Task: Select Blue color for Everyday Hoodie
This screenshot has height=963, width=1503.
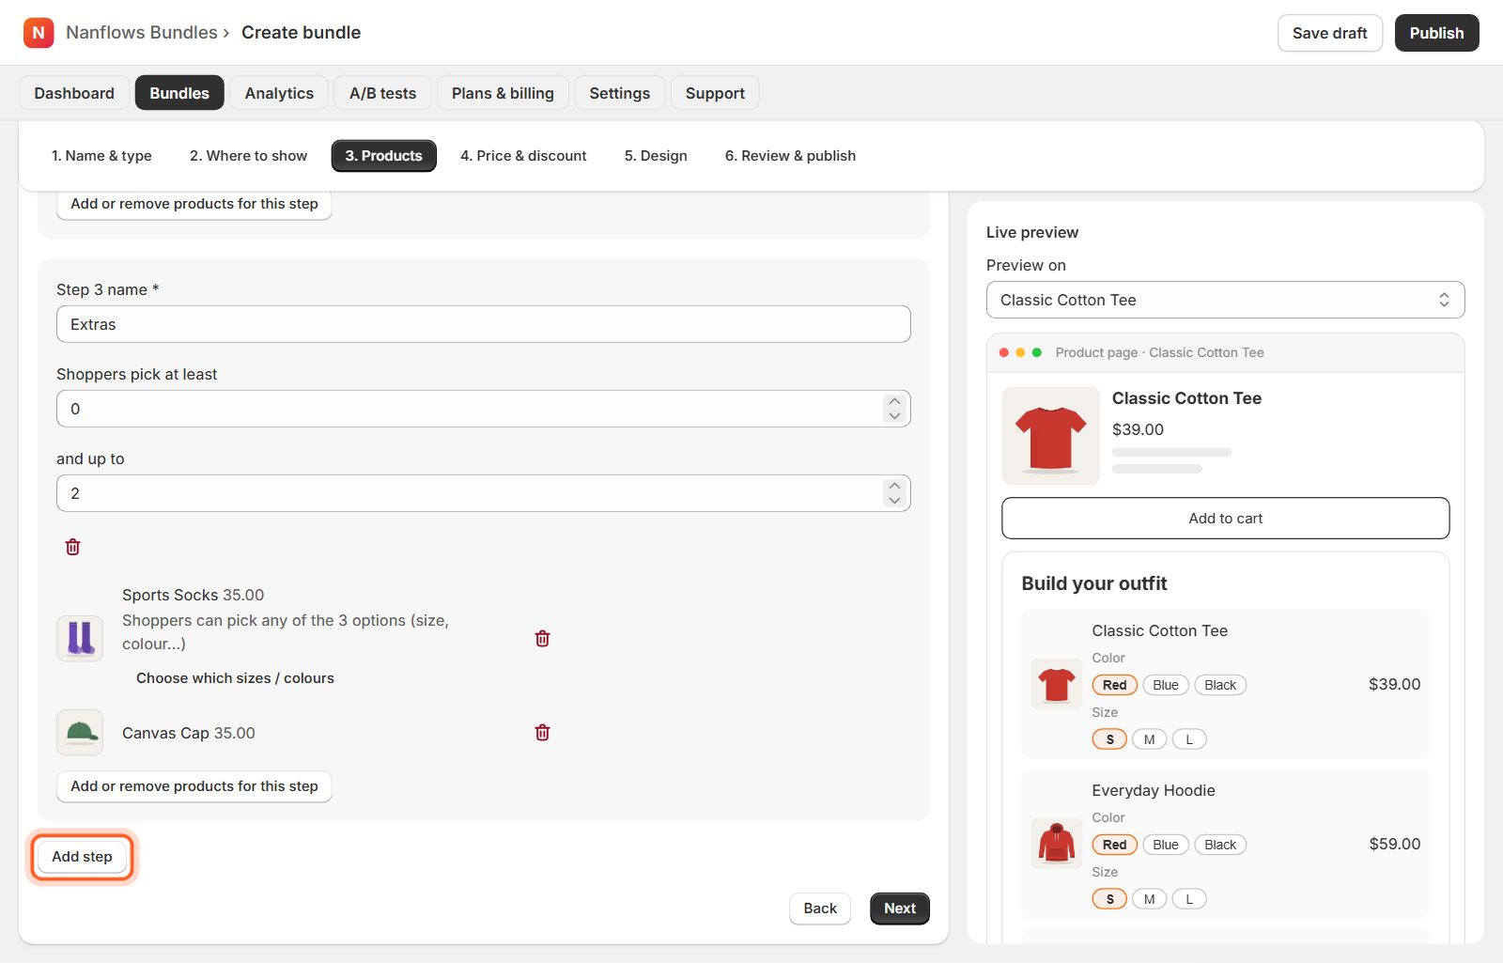Action: pos(1166,845)
